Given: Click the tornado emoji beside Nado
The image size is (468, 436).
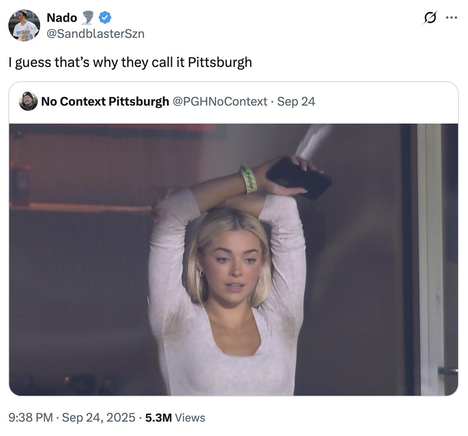Looking at the screenshot, I should tap(88, 18).
